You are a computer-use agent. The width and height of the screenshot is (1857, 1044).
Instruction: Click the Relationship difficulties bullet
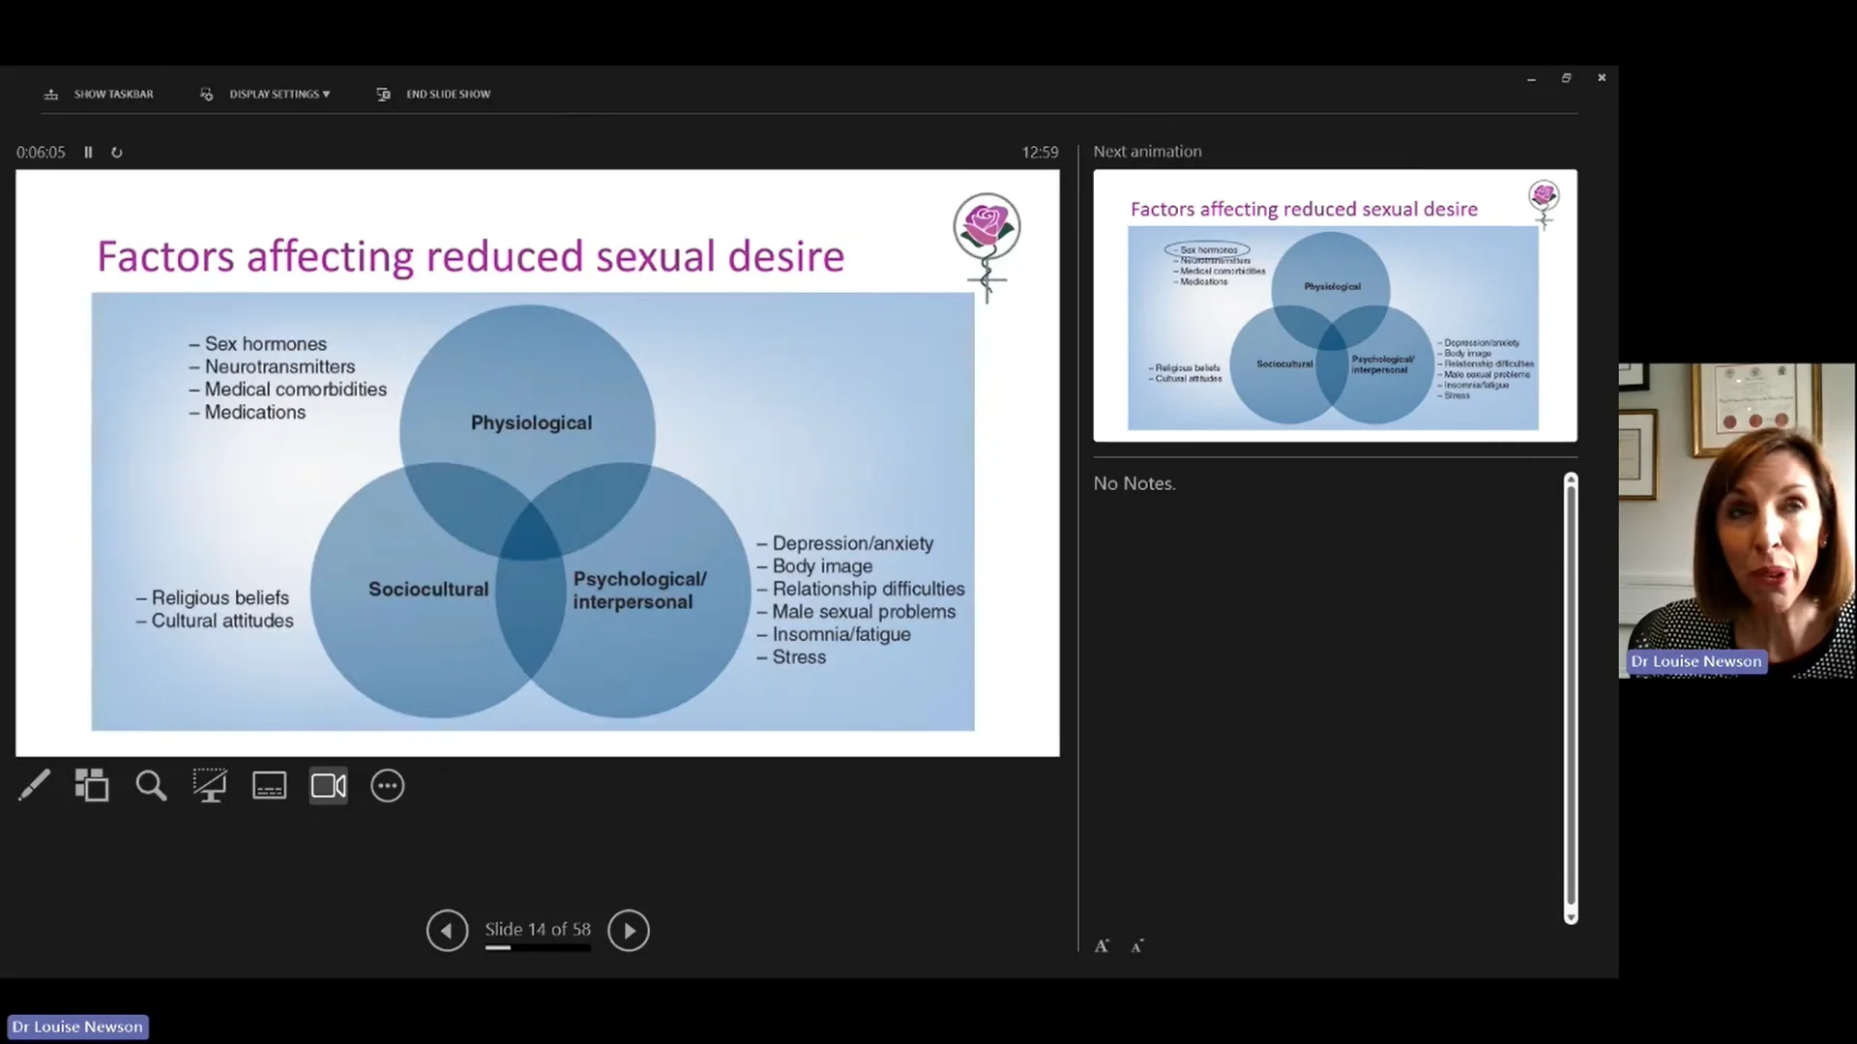pos(861,589)
